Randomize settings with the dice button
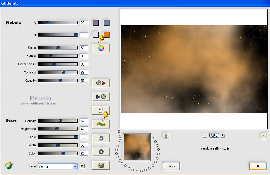Viewport: 270px width, 175px height. point(101,165)
